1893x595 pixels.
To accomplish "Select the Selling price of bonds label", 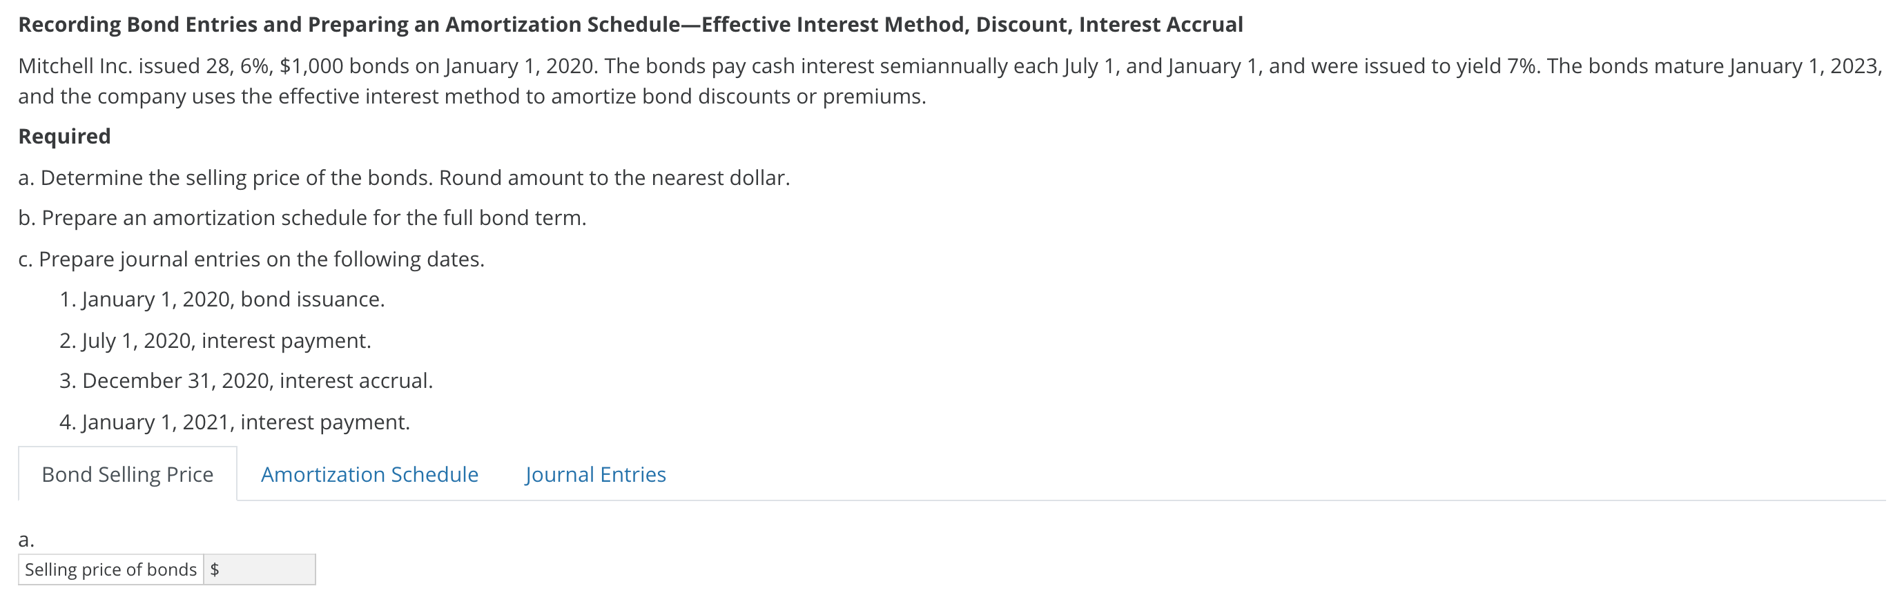I will coord(109,569).
